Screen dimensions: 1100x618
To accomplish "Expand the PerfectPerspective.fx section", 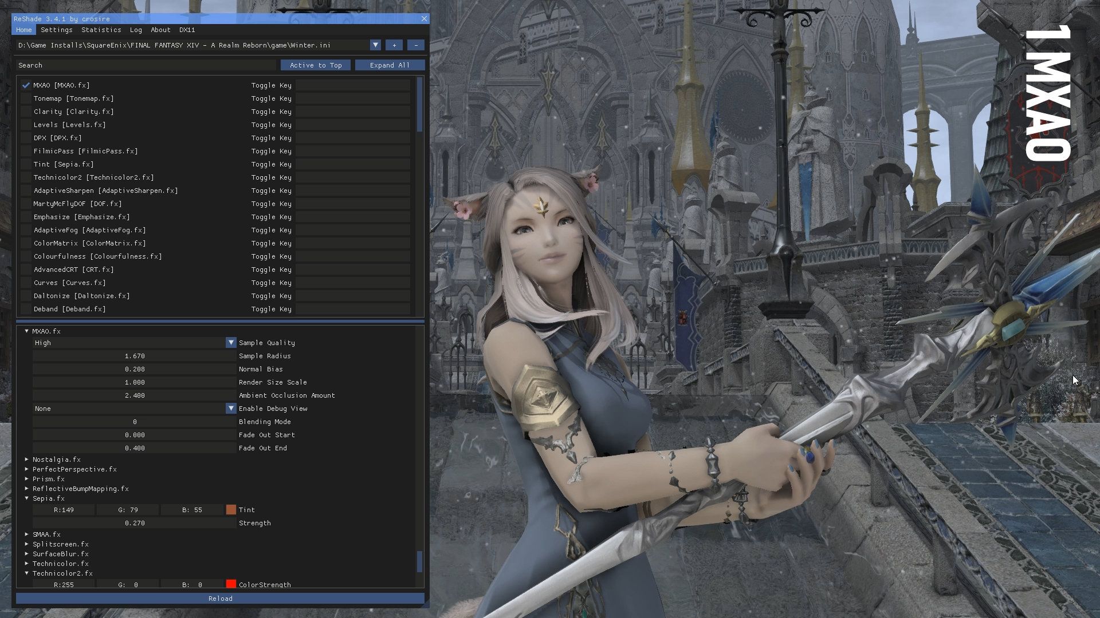I will click(26, 469).
